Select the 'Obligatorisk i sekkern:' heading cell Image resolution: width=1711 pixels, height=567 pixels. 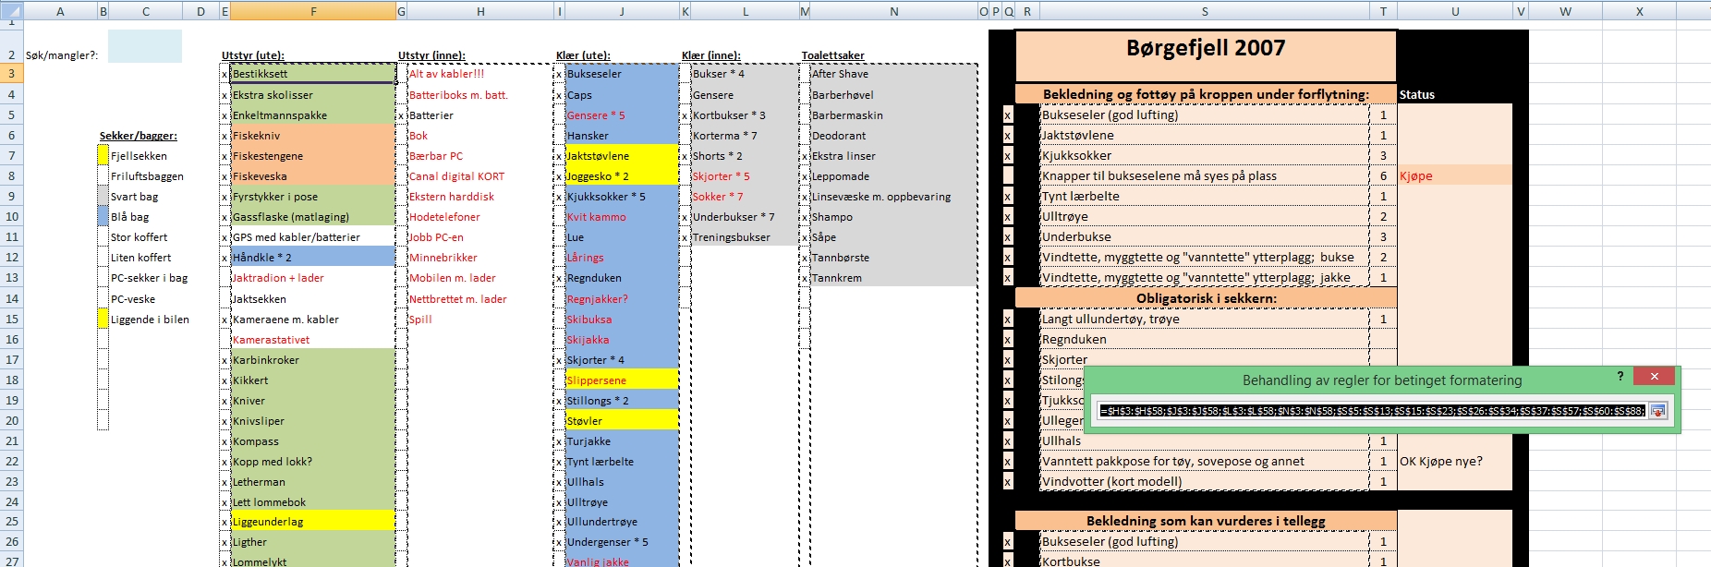(1206, 298)
